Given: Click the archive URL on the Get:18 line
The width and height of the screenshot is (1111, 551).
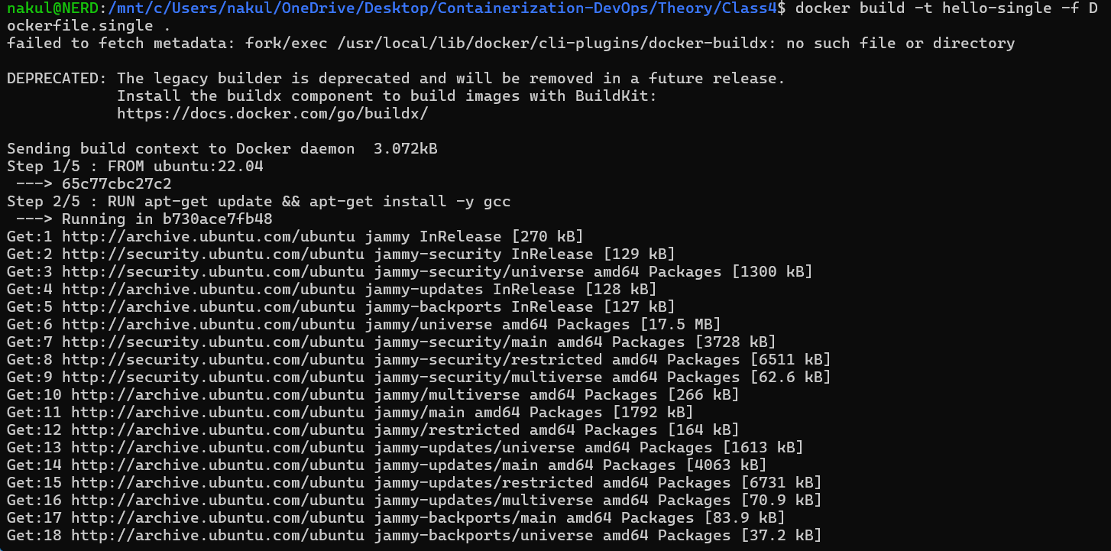Looking at the screenshot, I should pyautogui.click(x=212, y=536).
